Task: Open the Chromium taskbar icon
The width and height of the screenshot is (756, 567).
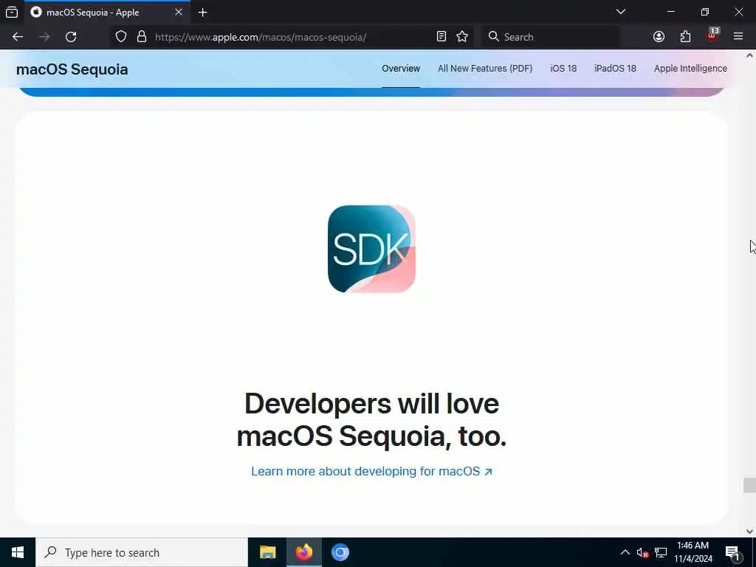Action: click(x=340, y=552)
